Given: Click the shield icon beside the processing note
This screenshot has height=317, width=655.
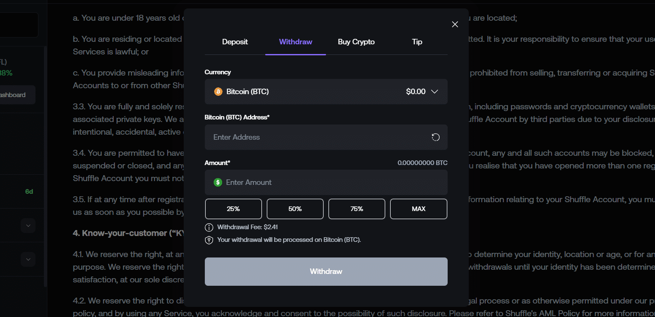Looking at the screenshot, I should pyautogui.click(x=209, y=240).
